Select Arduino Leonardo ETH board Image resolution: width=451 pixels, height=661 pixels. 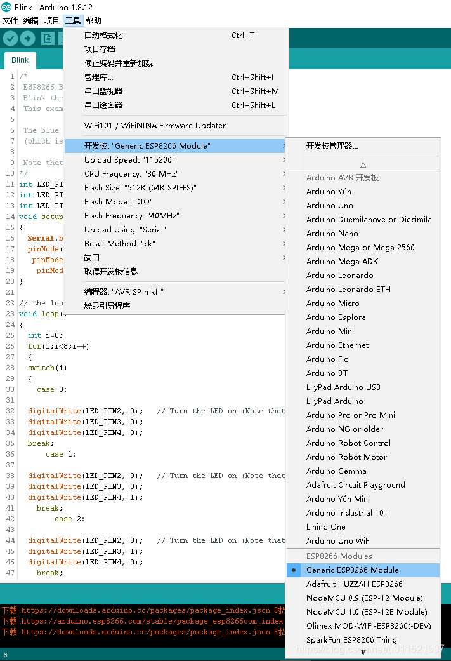tap(363, 289)
